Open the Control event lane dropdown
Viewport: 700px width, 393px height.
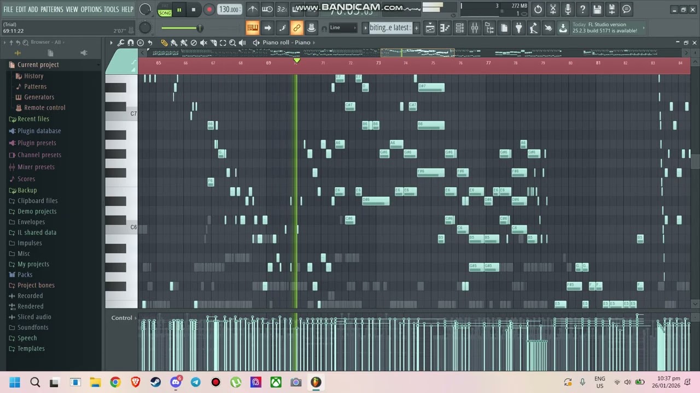click(x=124, y=318)
